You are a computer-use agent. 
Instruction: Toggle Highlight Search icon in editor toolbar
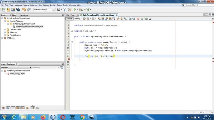tap(110, 19)
